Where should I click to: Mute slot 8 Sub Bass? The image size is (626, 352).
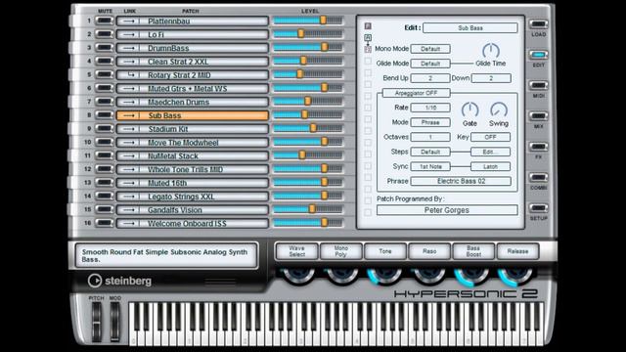(105, 115)
